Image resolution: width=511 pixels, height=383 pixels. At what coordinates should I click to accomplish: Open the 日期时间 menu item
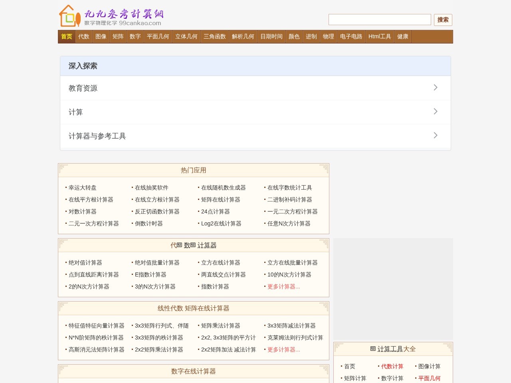click(271, 36)
